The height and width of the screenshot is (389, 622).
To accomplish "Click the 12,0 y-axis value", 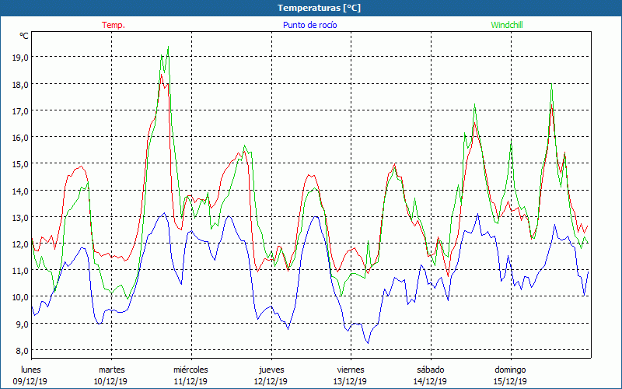I will (20, 244).
